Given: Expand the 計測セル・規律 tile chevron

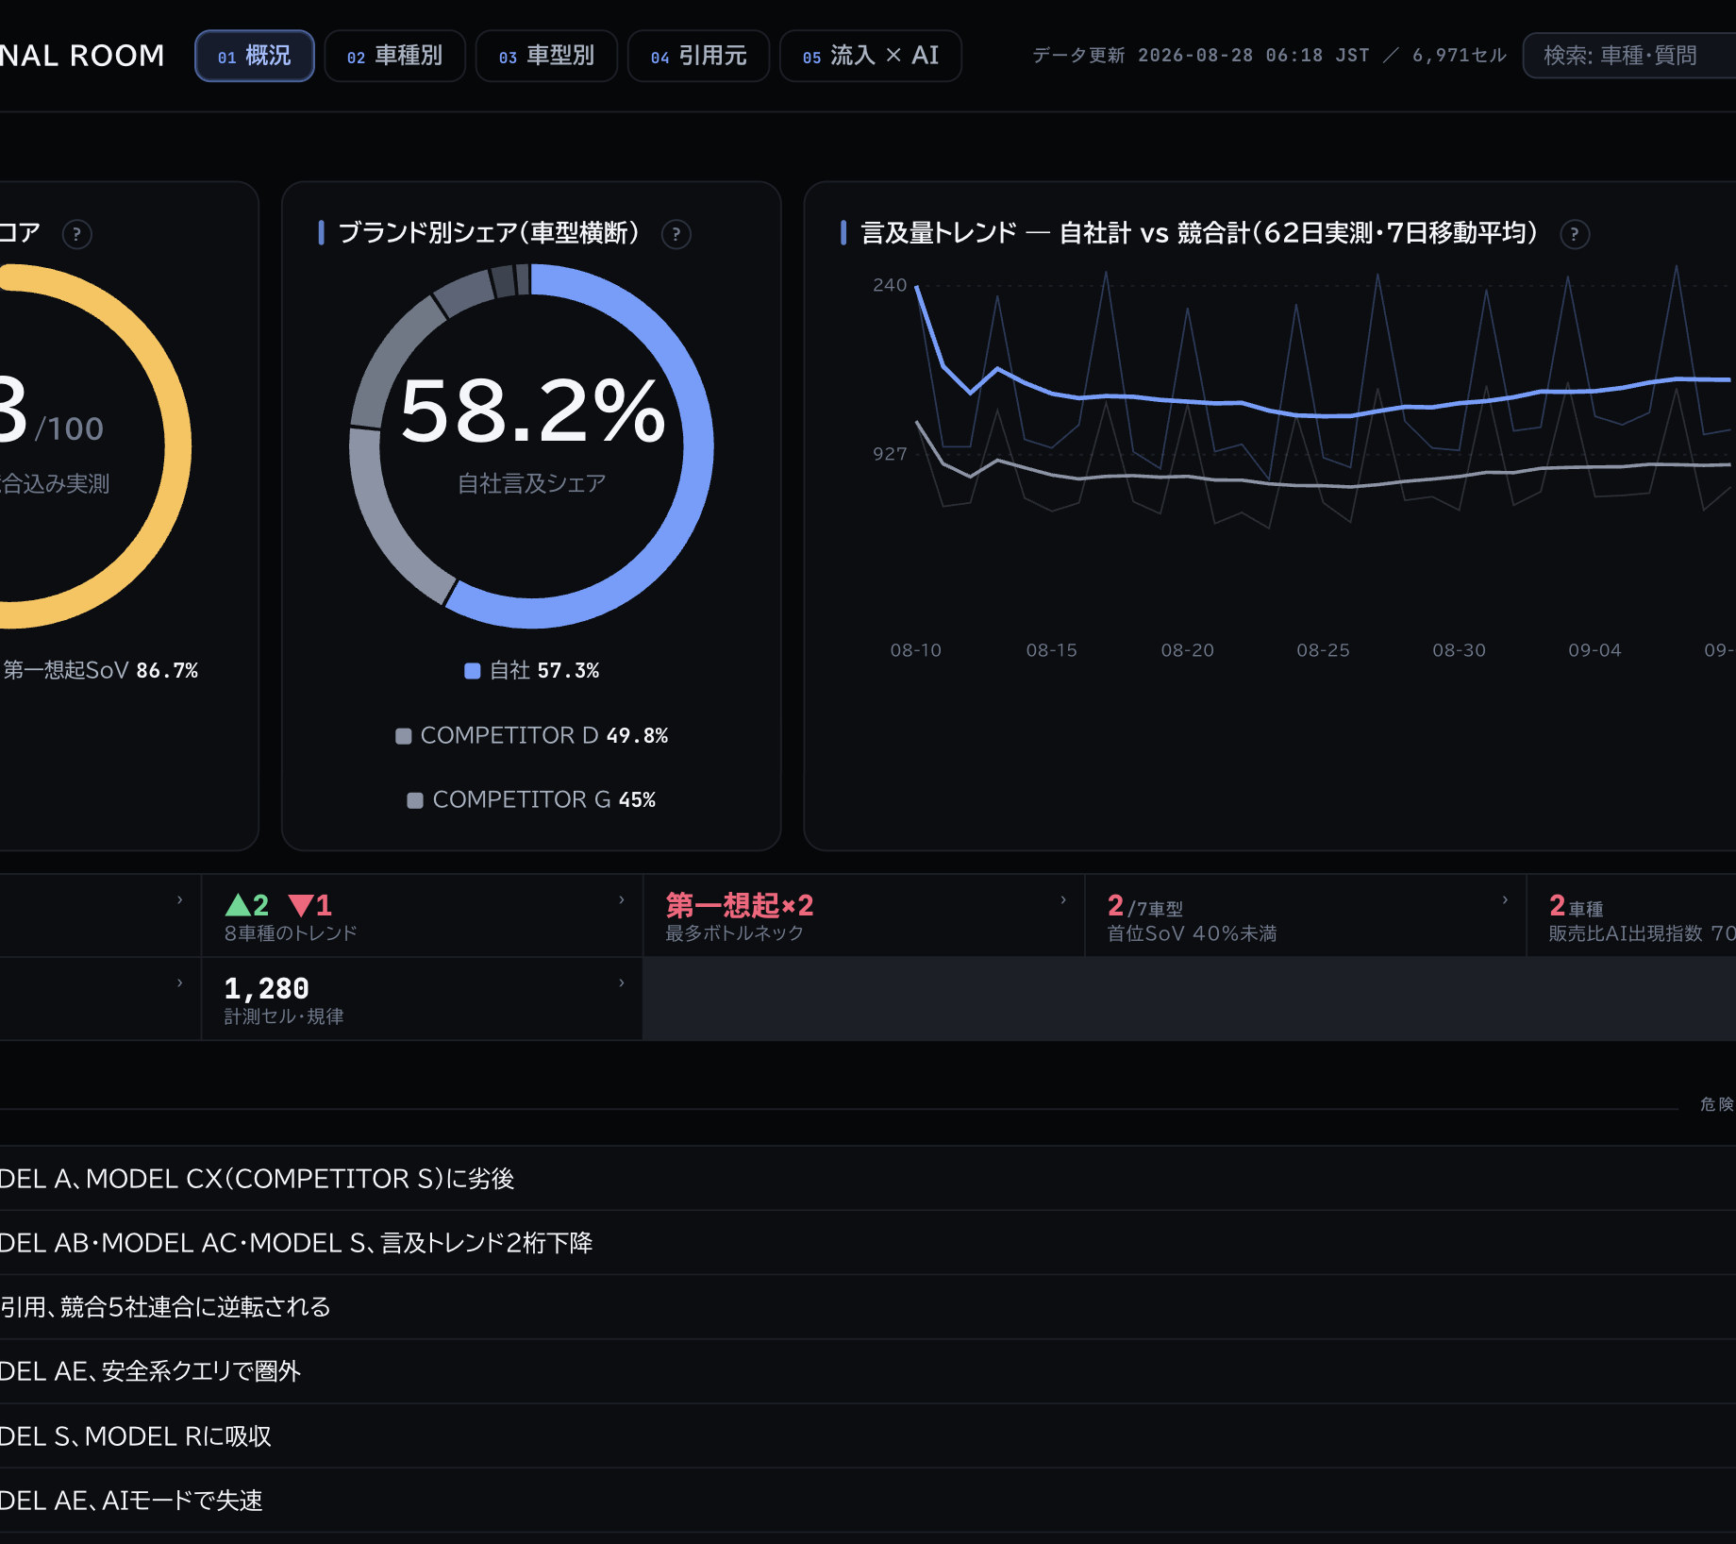Looking at the screenshot, I should (x=621, y=983).
